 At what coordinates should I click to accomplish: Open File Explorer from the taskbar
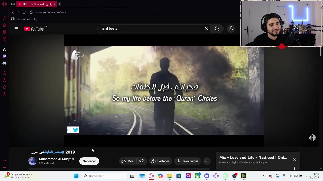170,176
